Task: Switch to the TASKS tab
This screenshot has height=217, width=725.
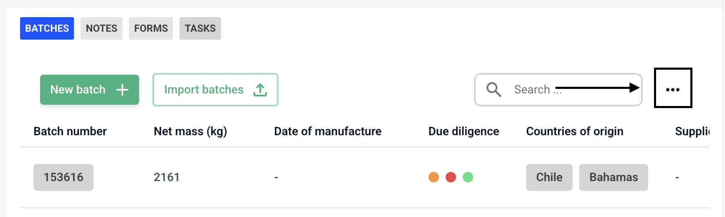Action: 200,28
